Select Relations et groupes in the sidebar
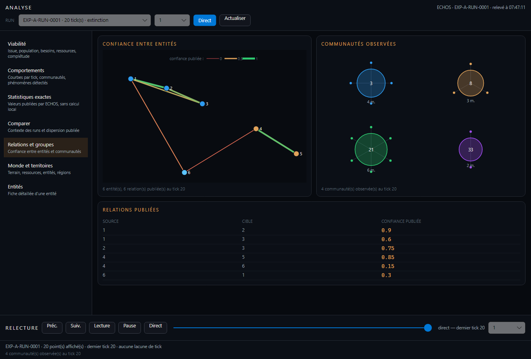Viewport: 531px width, 359px height. (x=46, y=148)
